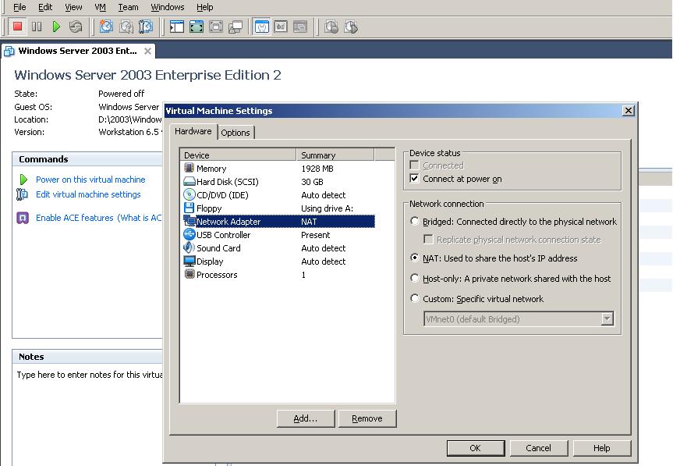Select the USB Controller device entry

click(223, 235)
